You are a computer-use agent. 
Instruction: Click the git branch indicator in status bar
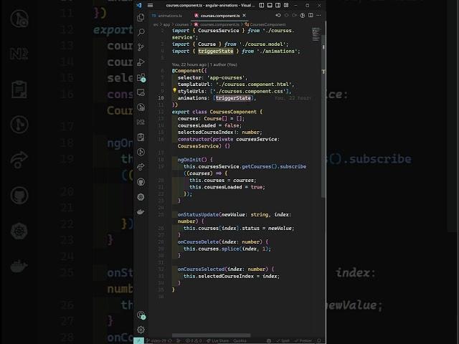tap(161, 341)
